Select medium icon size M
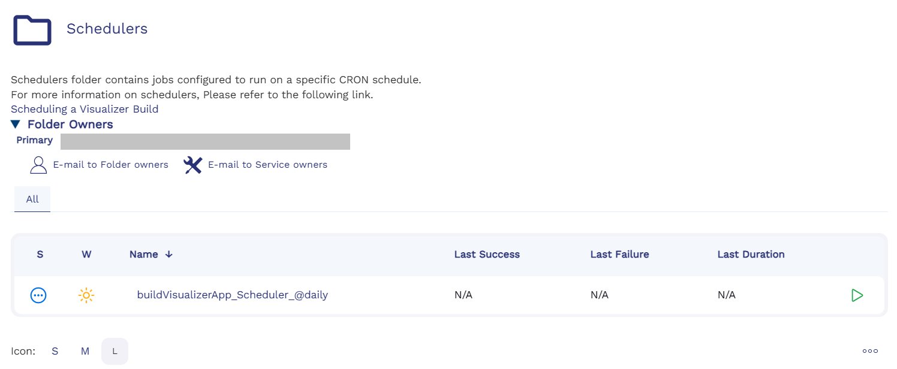Viewport: 897px width, 369px height. click(85, 352)
